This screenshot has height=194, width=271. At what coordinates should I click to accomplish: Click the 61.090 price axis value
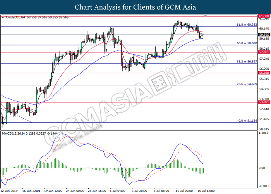click(264, 19)
